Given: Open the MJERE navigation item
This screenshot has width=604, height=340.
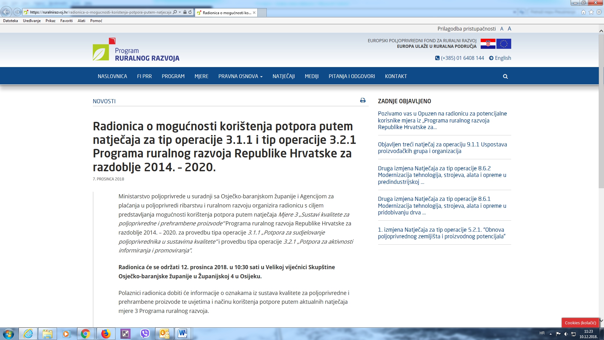Looking at the screenshot, I should click(x=201, y=76).
